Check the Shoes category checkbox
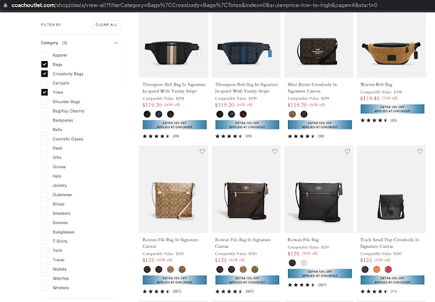This screenshot has width=435, height=302. pos(44,204)
